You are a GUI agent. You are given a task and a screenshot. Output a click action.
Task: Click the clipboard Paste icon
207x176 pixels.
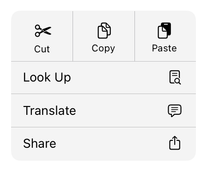164,31
